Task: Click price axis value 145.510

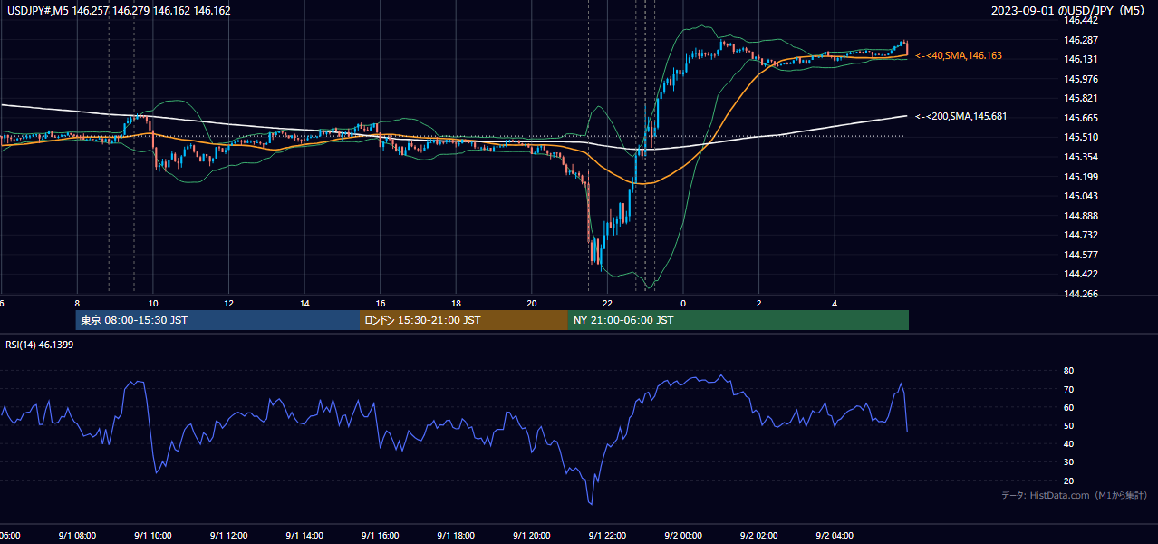Action: tap(1083, 138)
